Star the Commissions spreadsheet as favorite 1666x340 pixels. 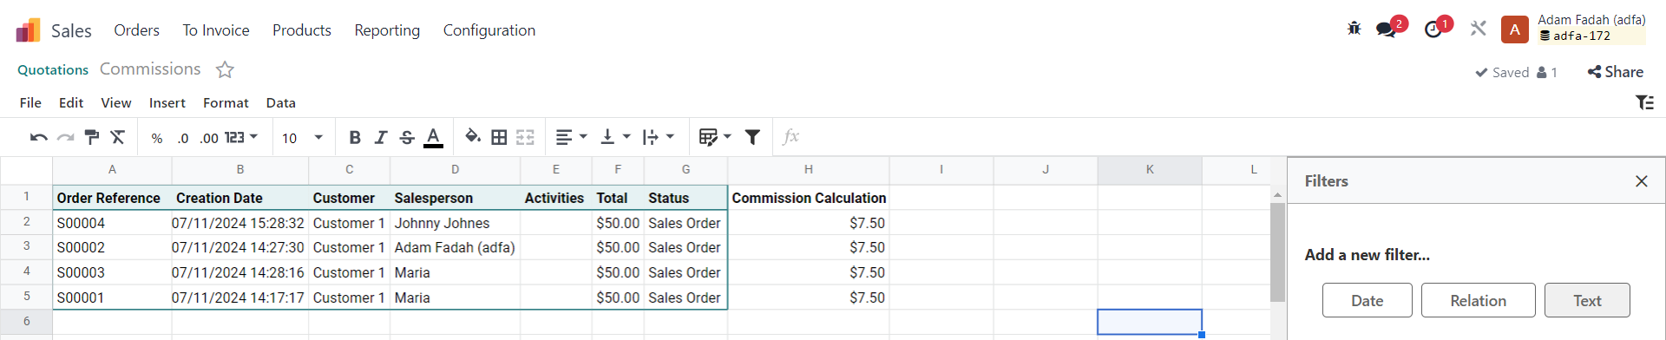[225, 69]
